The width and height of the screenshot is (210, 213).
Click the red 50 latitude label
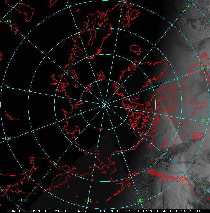38,184
